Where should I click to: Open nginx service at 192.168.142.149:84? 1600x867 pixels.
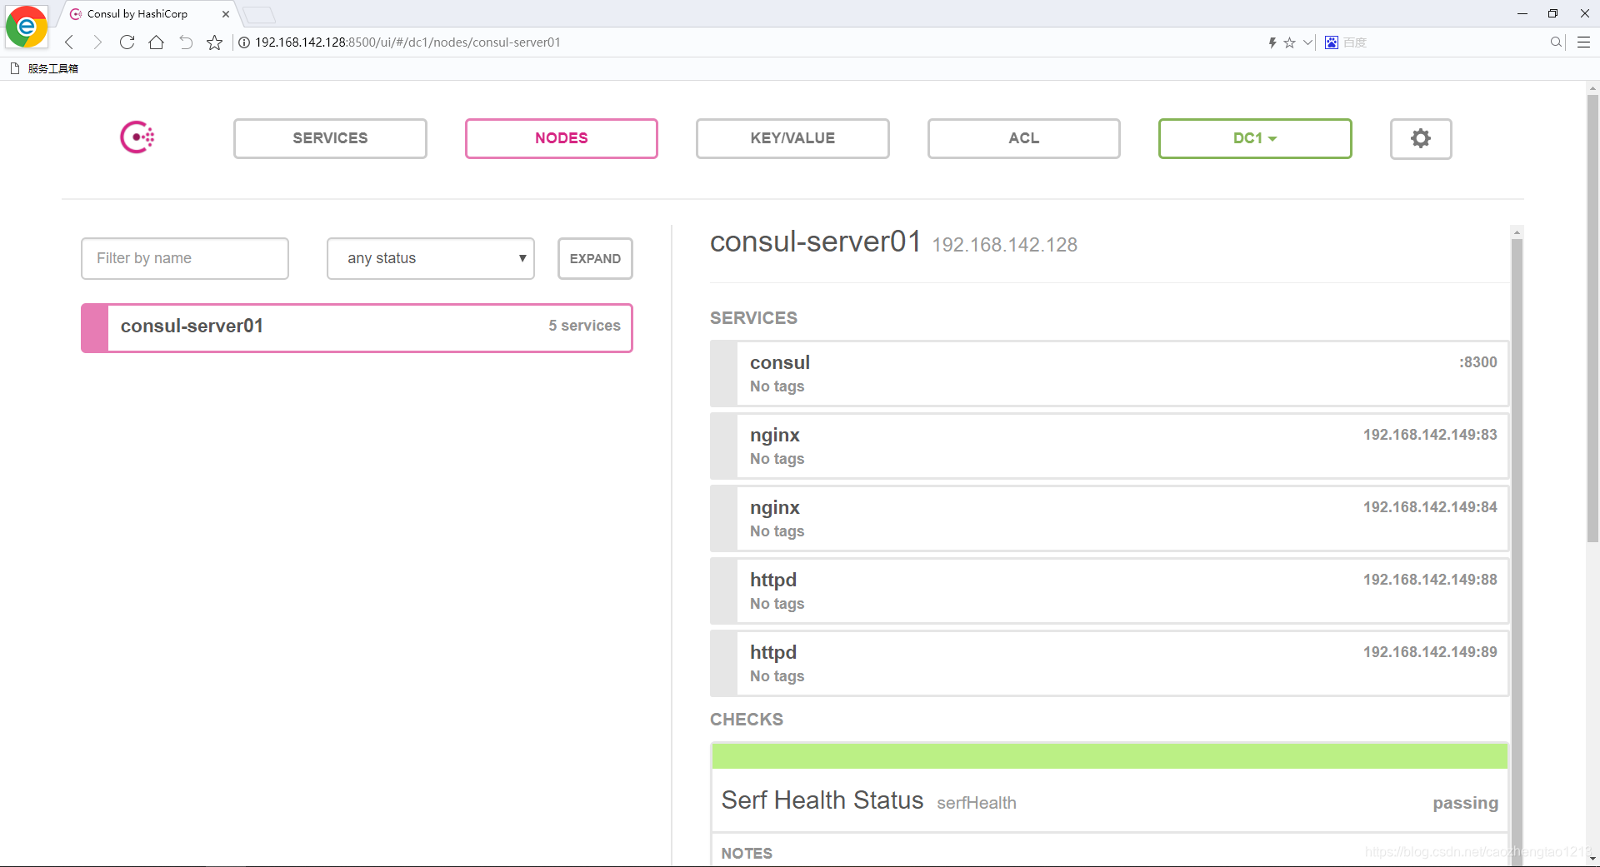pyautogui.click(x=1109, y=518)
